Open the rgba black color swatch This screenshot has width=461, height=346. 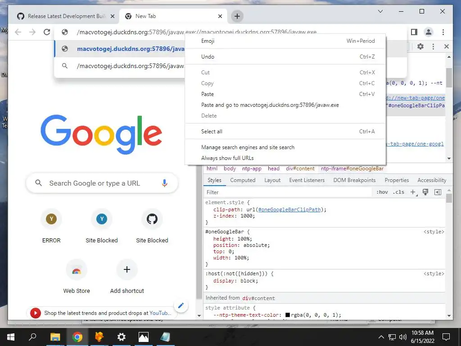tap(288, 315)
